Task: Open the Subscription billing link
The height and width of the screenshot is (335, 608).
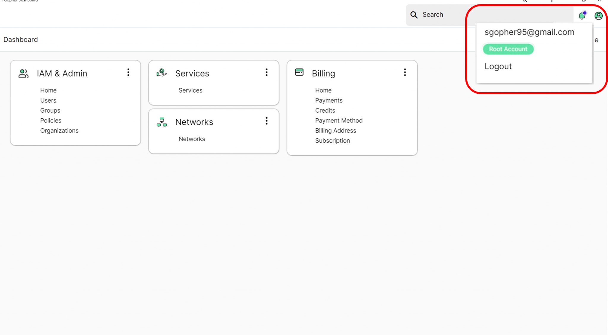Action: click(332, 141)
